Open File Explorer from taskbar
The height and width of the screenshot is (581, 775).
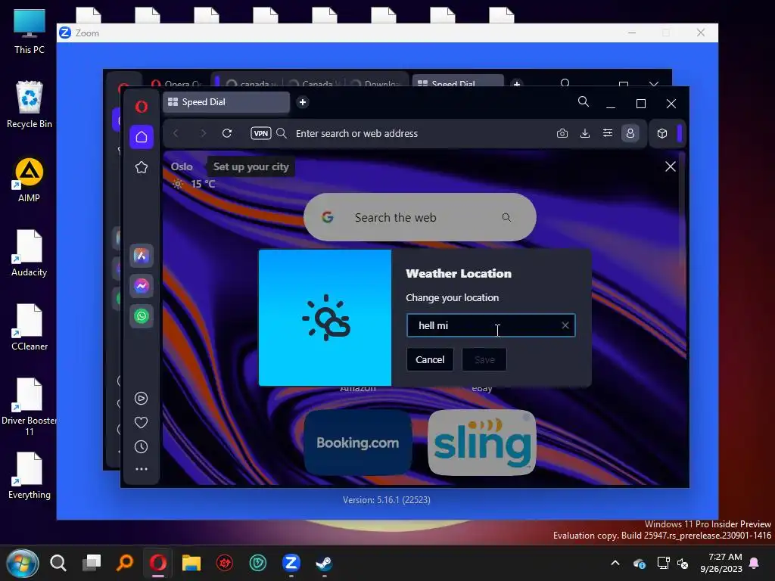click(191, 563)
